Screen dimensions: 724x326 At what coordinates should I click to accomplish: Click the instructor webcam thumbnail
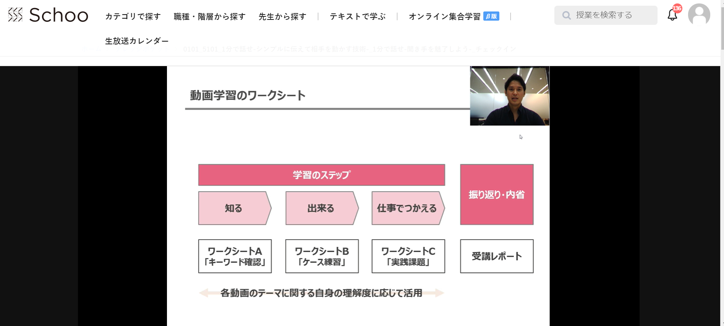(x=509, y=95)
